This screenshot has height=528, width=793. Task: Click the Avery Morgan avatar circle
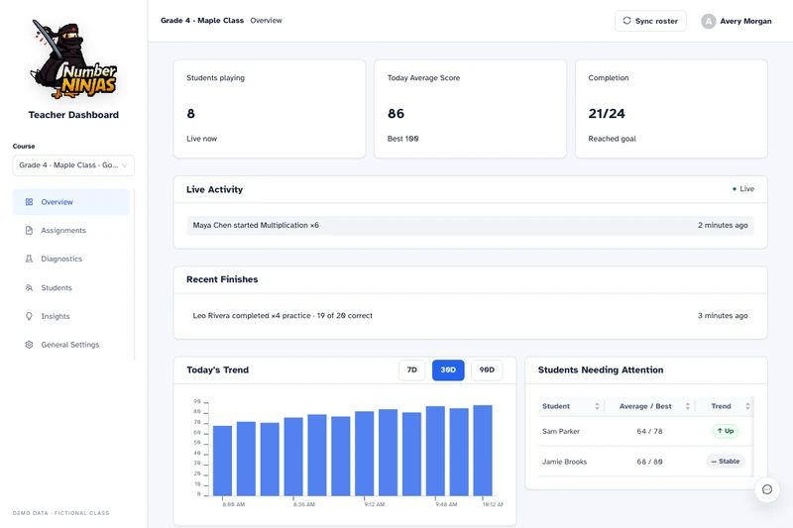tap(709, 21)
